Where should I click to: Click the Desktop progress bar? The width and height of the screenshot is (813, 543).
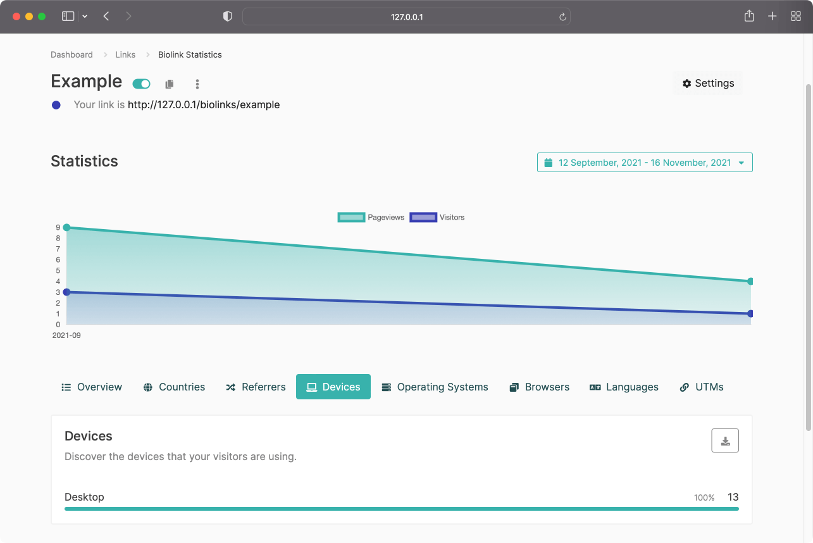(x=401, y=508)
